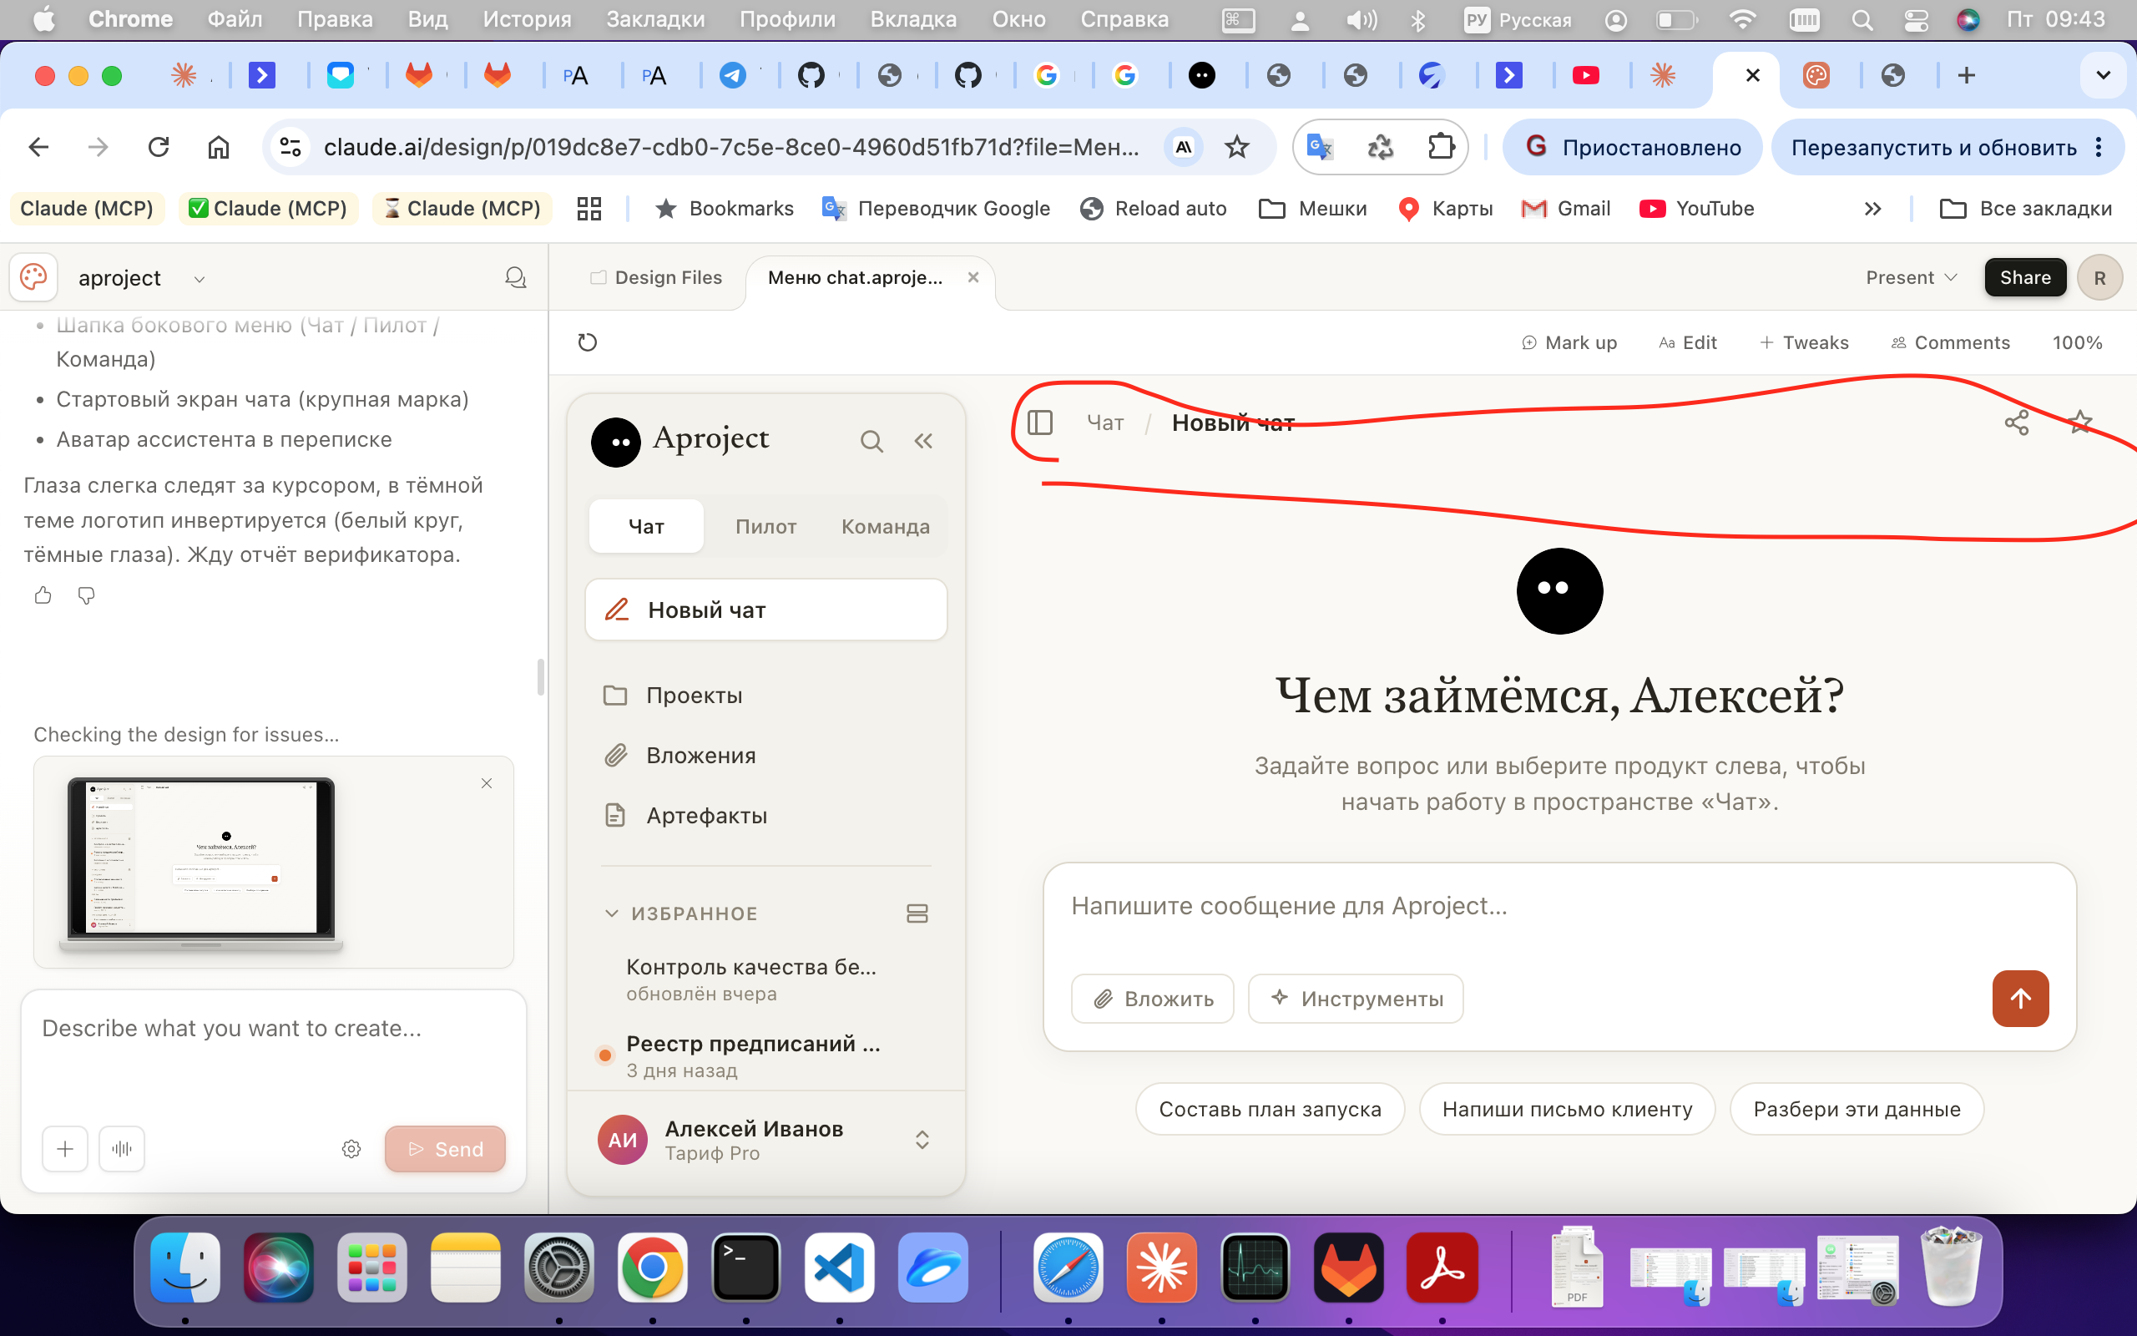Give thumbs up to the assistant reply
2137x1336 pixels.
[x=43, y=595]
